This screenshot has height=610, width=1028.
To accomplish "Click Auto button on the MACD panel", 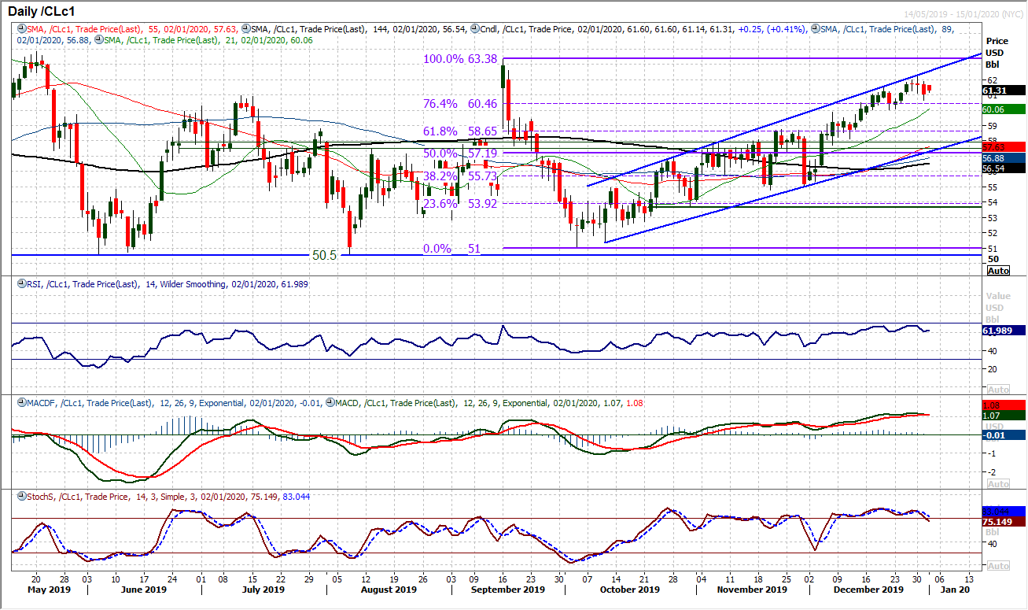I will [998, 483].
